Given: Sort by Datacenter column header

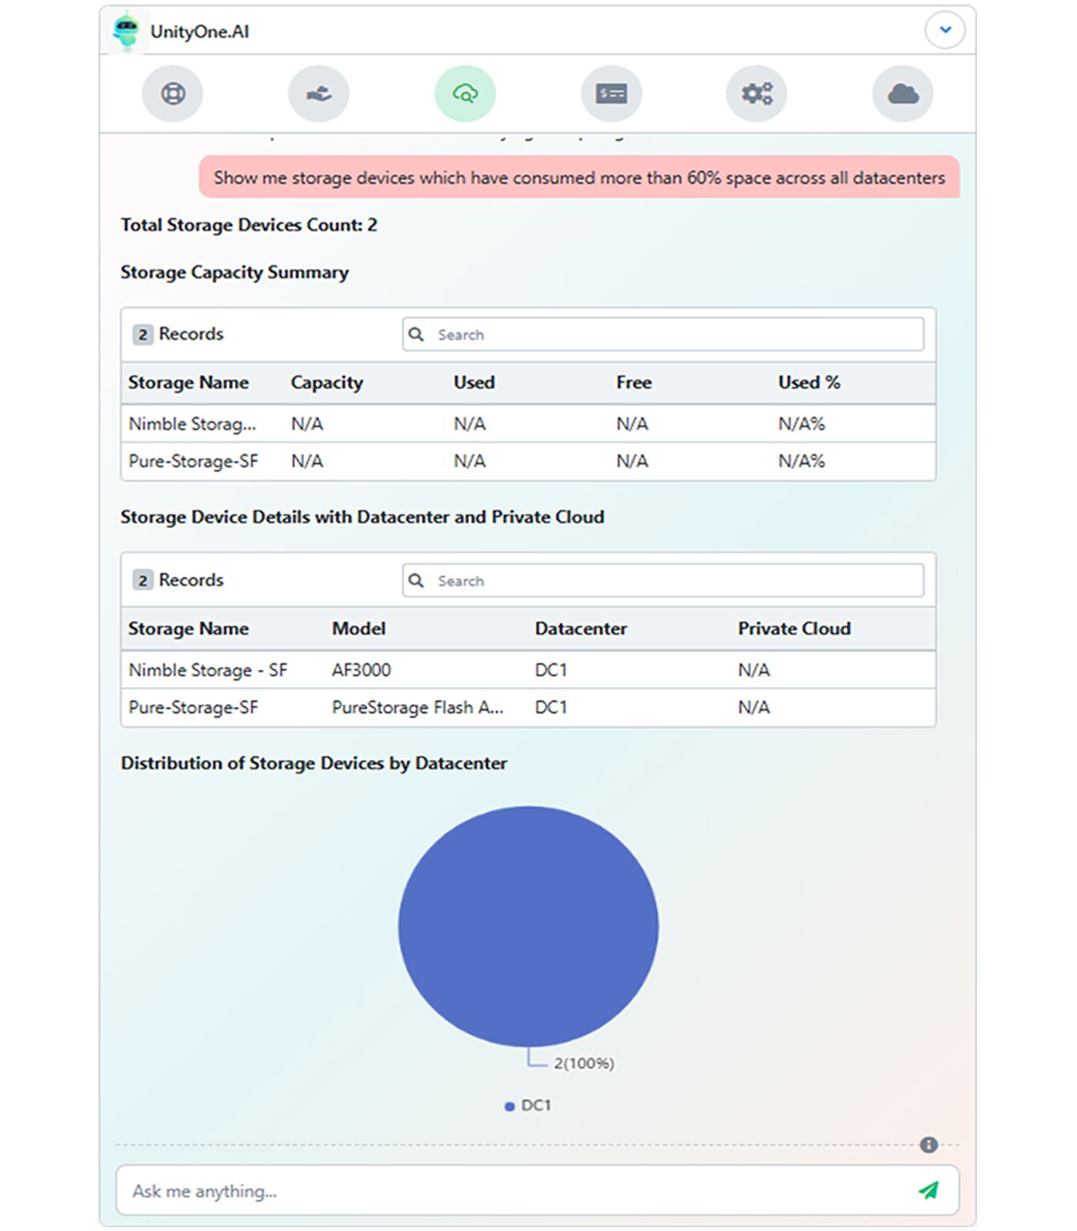Looking at the screenshot, I should tap(581, 629).
